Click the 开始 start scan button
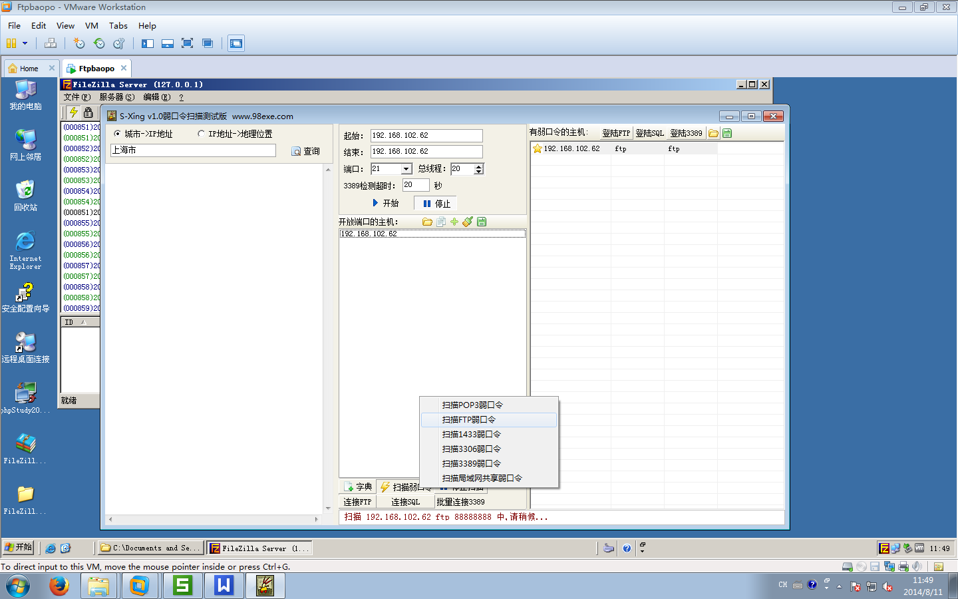The height and width of the screenshot is (599, 958). pyautogui.click(x=386, y=203)
